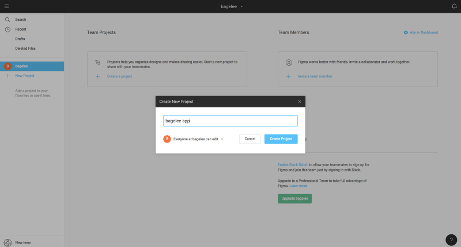Click the Enable Slack OAuth link

(293, 165)
